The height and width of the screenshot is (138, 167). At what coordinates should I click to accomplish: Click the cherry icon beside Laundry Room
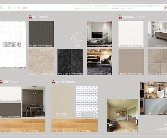coord(120,17)
